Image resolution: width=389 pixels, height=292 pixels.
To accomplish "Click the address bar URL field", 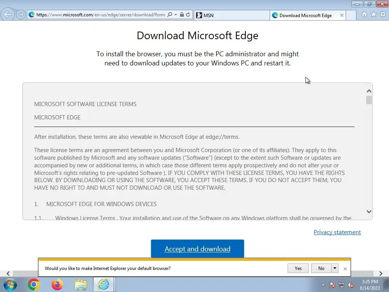I will click(x=100, y=15).
